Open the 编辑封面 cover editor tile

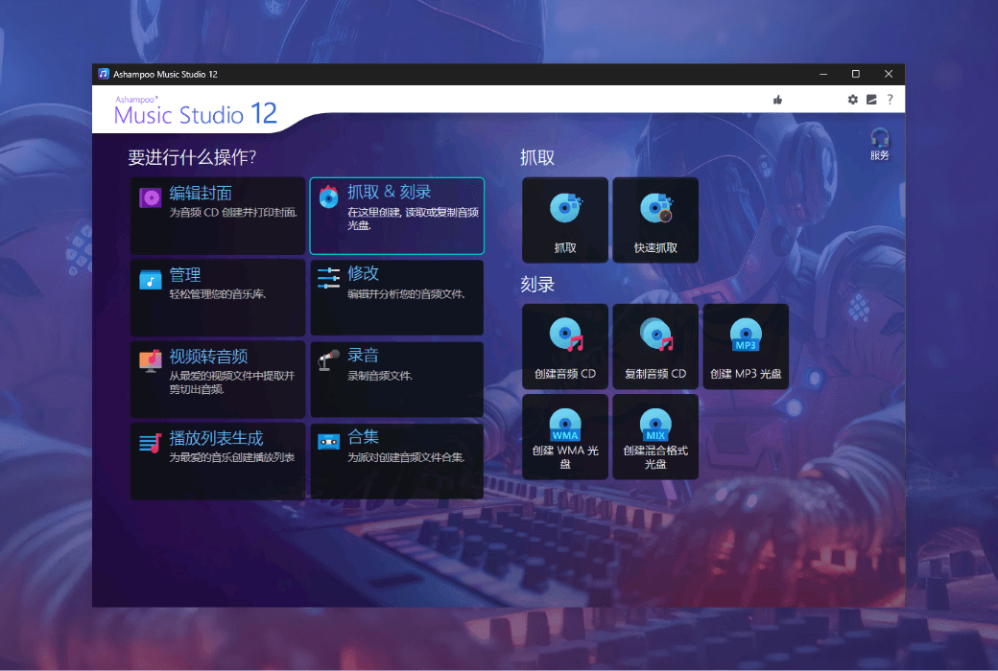218,216
